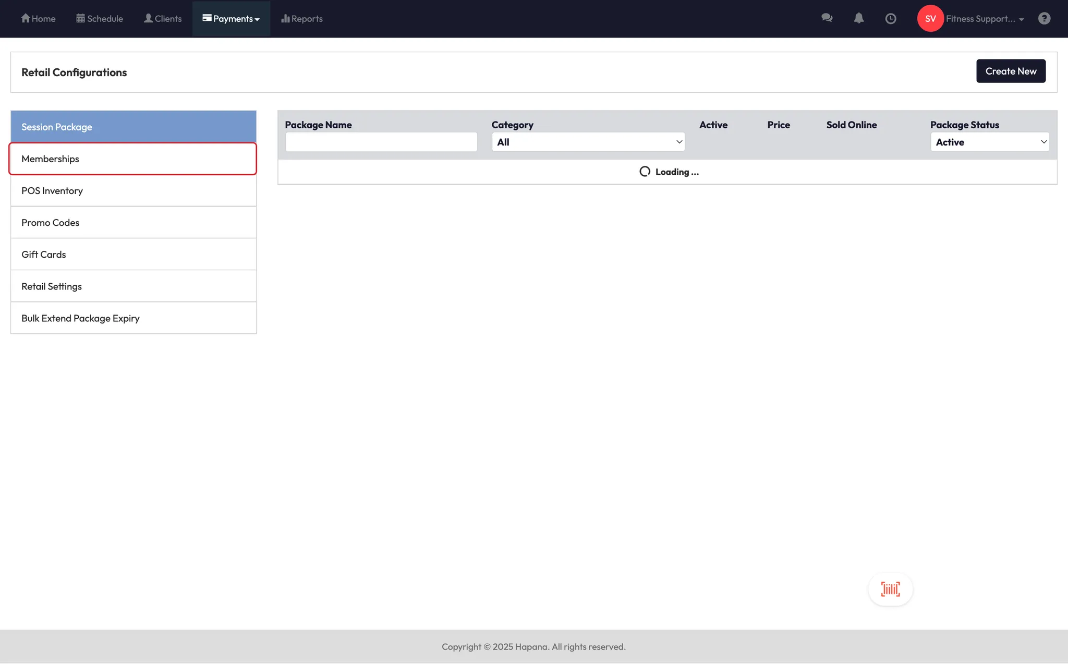
Task: Open the Category filter dropdown
Action: tap(588, 142)
